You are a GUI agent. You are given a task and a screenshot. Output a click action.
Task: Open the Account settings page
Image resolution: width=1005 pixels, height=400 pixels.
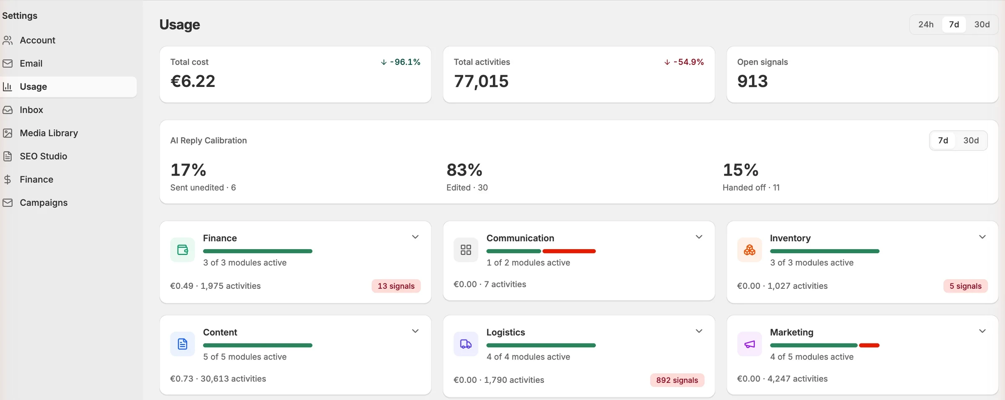click(x=68, y=40)
